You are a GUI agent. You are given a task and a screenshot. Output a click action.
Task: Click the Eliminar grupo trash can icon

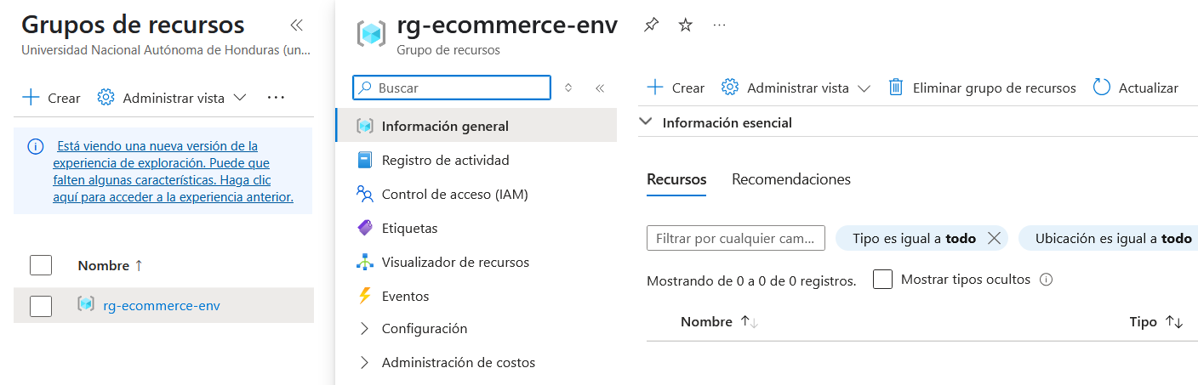pyautogui.click(x=896, y=88)
